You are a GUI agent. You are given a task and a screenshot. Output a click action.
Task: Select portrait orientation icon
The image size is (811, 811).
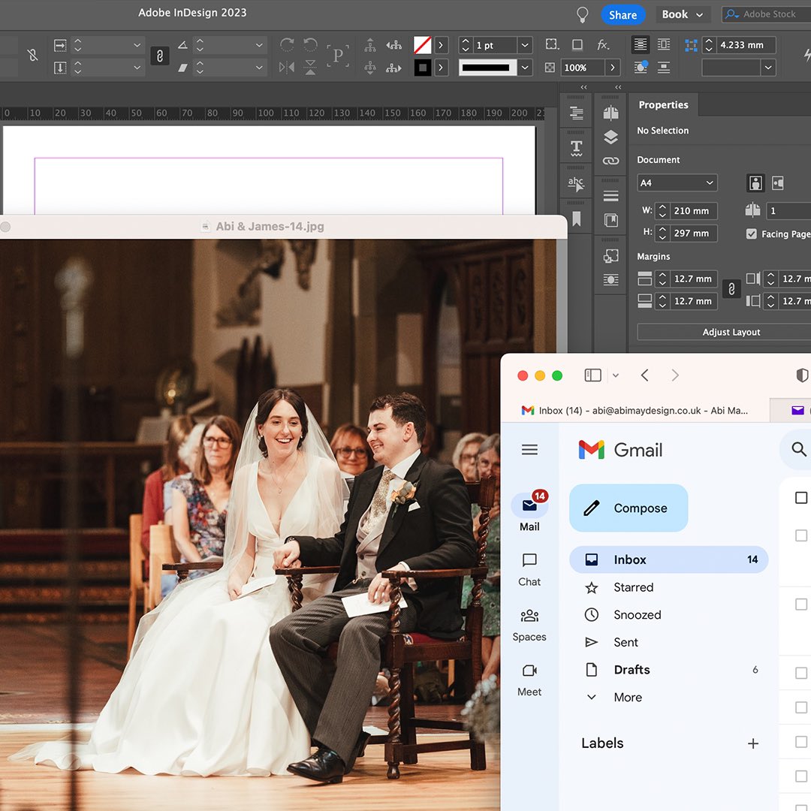(x=755, y=182)
